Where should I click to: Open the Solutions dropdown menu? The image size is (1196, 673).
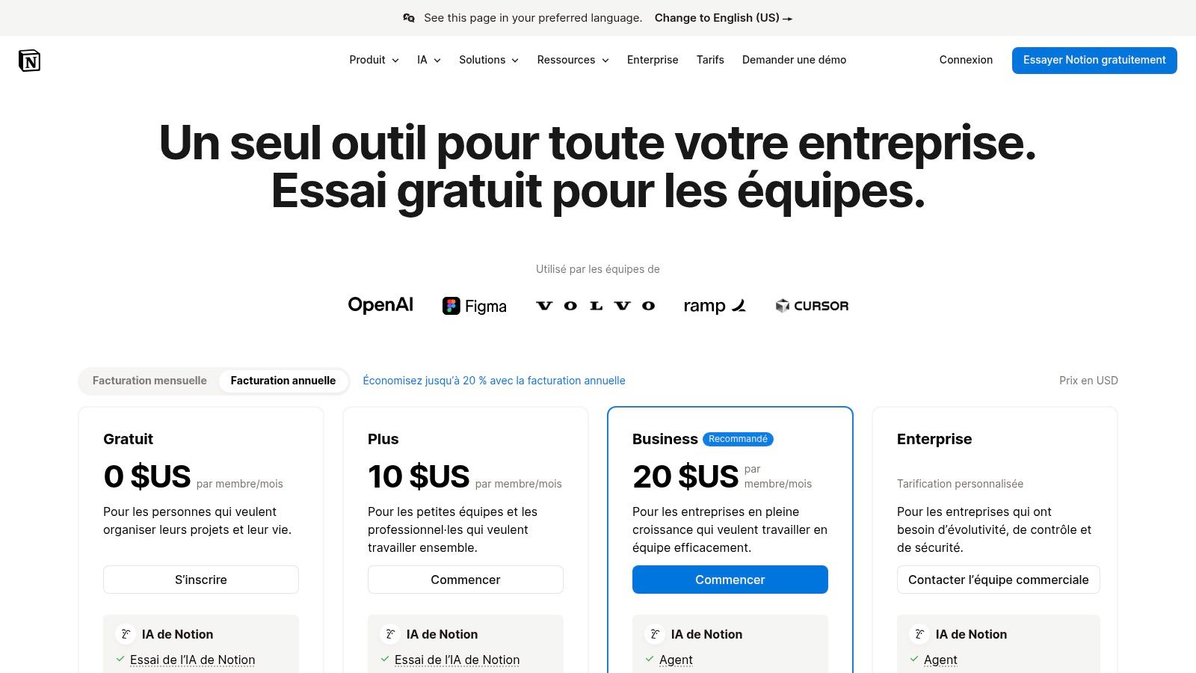489,60
